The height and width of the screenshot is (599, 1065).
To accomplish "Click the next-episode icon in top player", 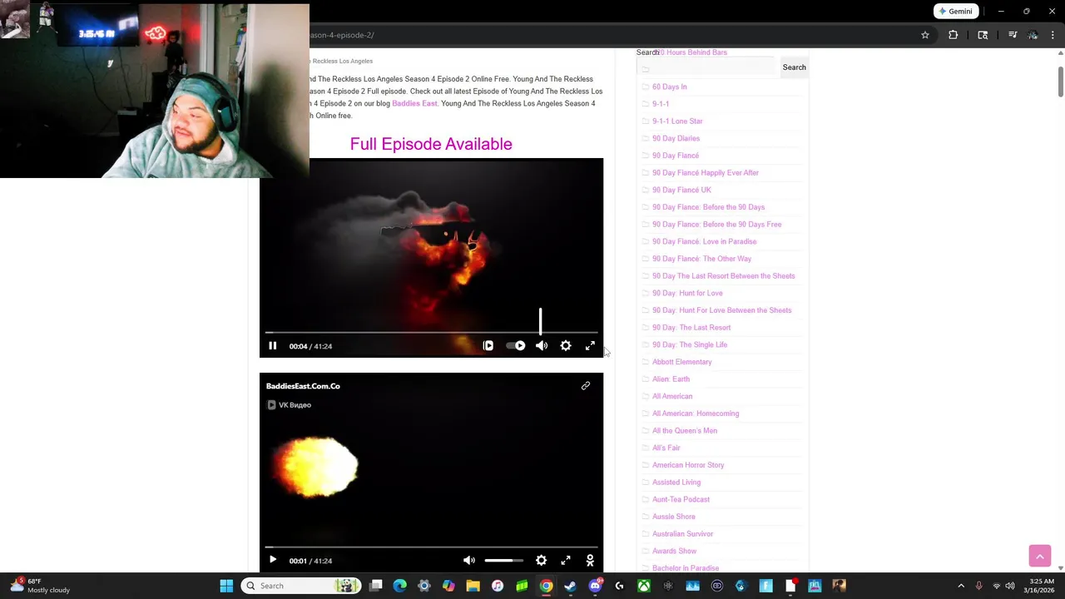I will [488, 346].
